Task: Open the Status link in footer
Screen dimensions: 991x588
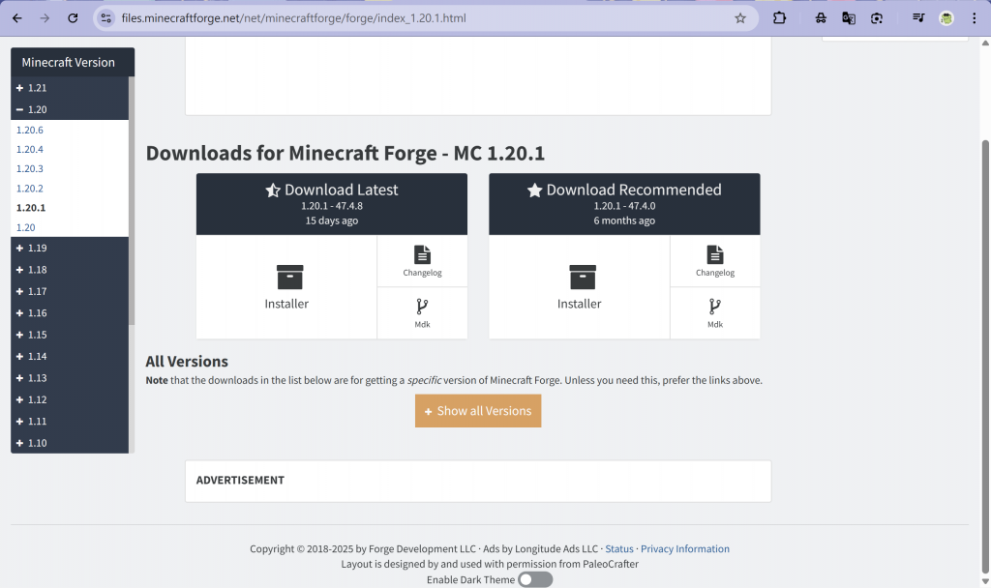Action: 618,549
